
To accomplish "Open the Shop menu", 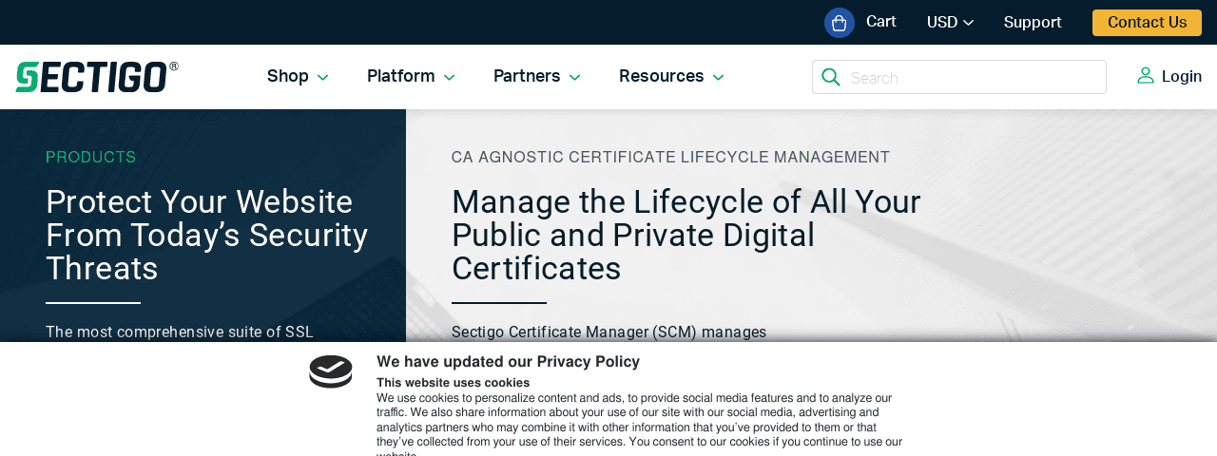I will [x=287, y=77].
